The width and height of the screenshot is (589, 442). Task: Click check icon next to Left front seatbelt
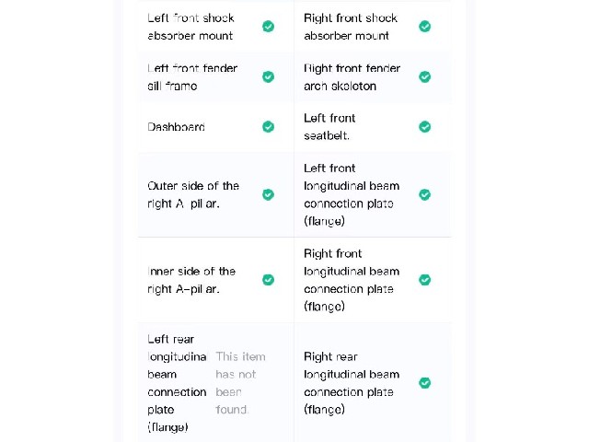pos(425,127)
